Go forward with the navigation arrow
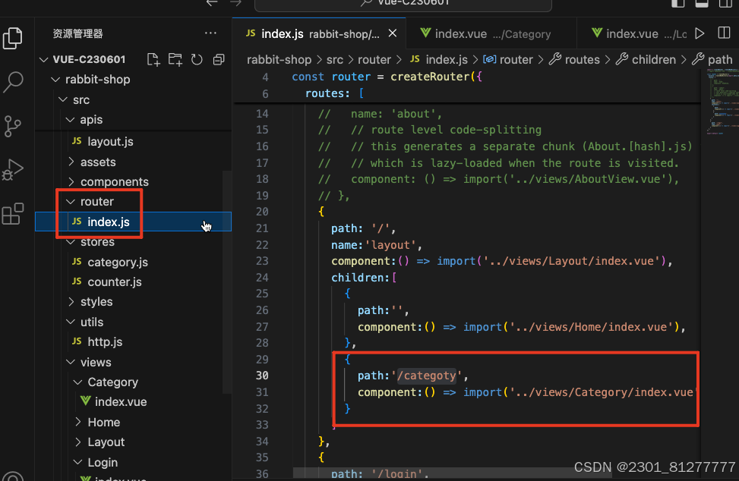 pos(236,3)
